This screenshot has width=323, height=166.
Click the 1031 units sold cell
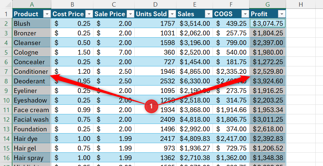tap(155, 33)
